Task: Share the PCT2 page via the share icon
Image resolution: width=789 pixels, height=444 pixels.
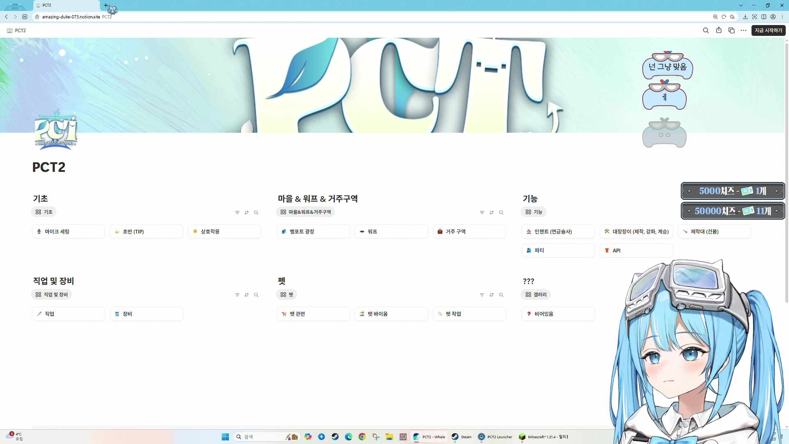Action: (x=719, y=30)
